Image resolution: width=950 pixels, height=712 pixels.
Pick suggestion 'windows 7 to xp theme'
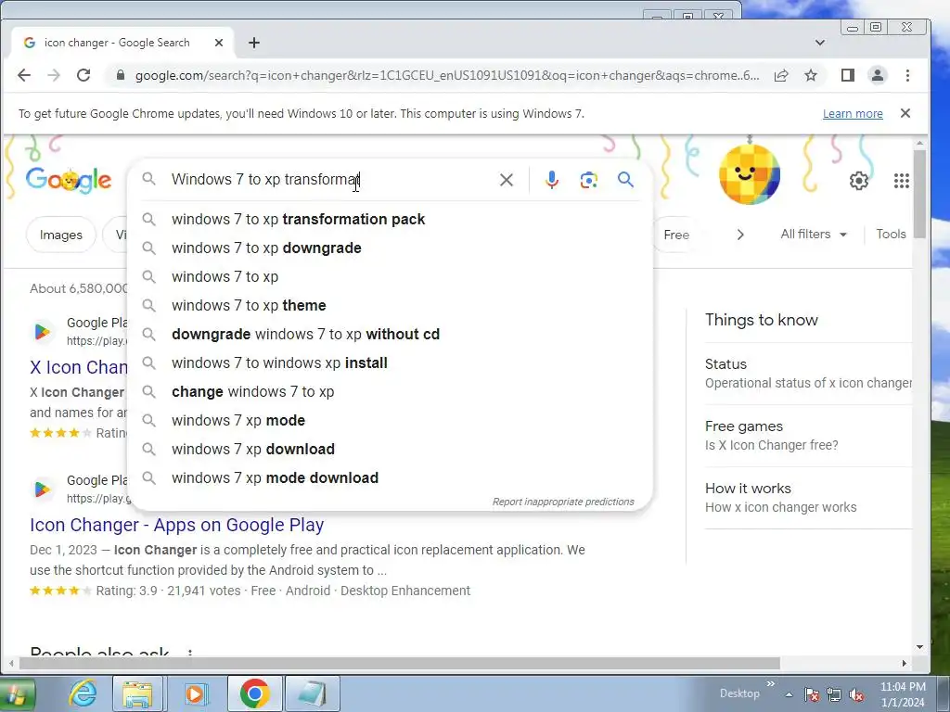coord(391,306)
